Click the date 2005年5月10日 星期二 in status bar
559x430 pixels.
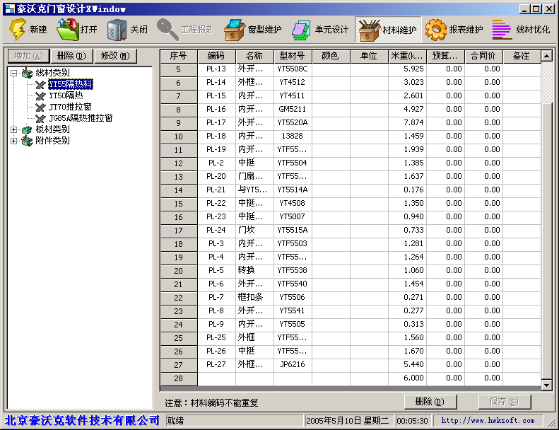(348, 421)
